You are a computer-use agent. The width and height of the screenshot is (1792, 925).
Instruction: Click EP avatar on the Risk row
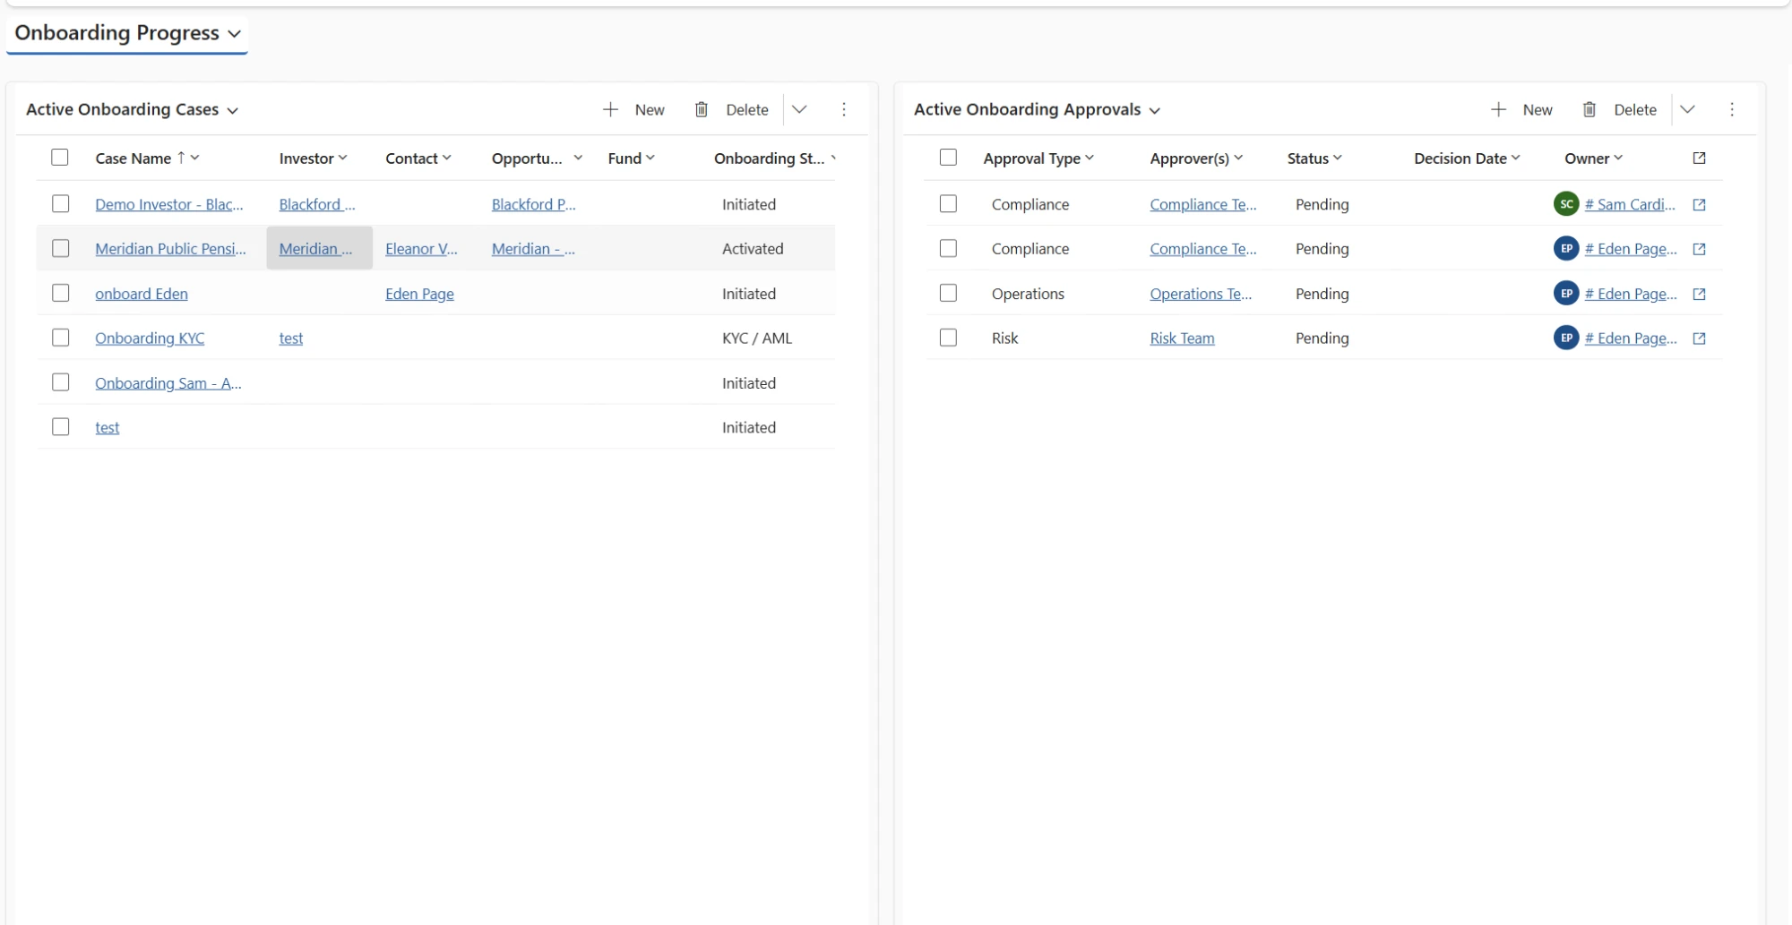pyautogui.click(x=1566, y=338)
